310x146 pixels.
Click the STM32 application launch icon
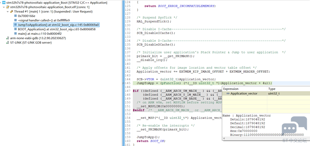click(4, 3)
